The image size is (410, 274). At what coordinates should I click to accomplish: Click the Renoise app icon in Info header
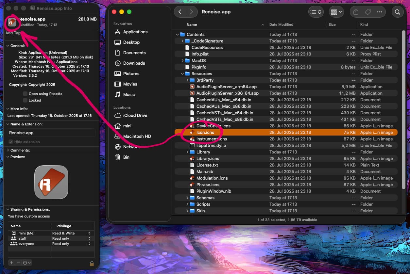point(12,22)
